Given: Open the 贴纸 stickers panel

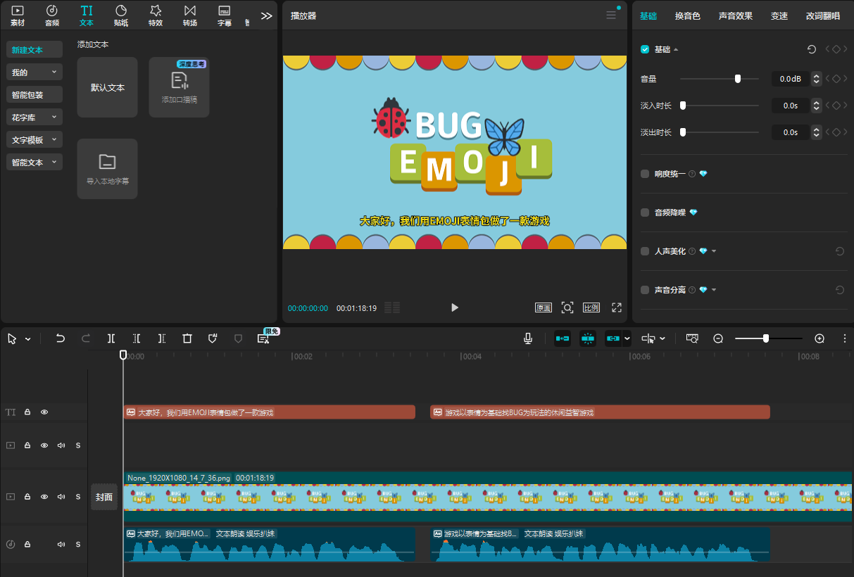Looking at the screenshot, I should 121,15.
